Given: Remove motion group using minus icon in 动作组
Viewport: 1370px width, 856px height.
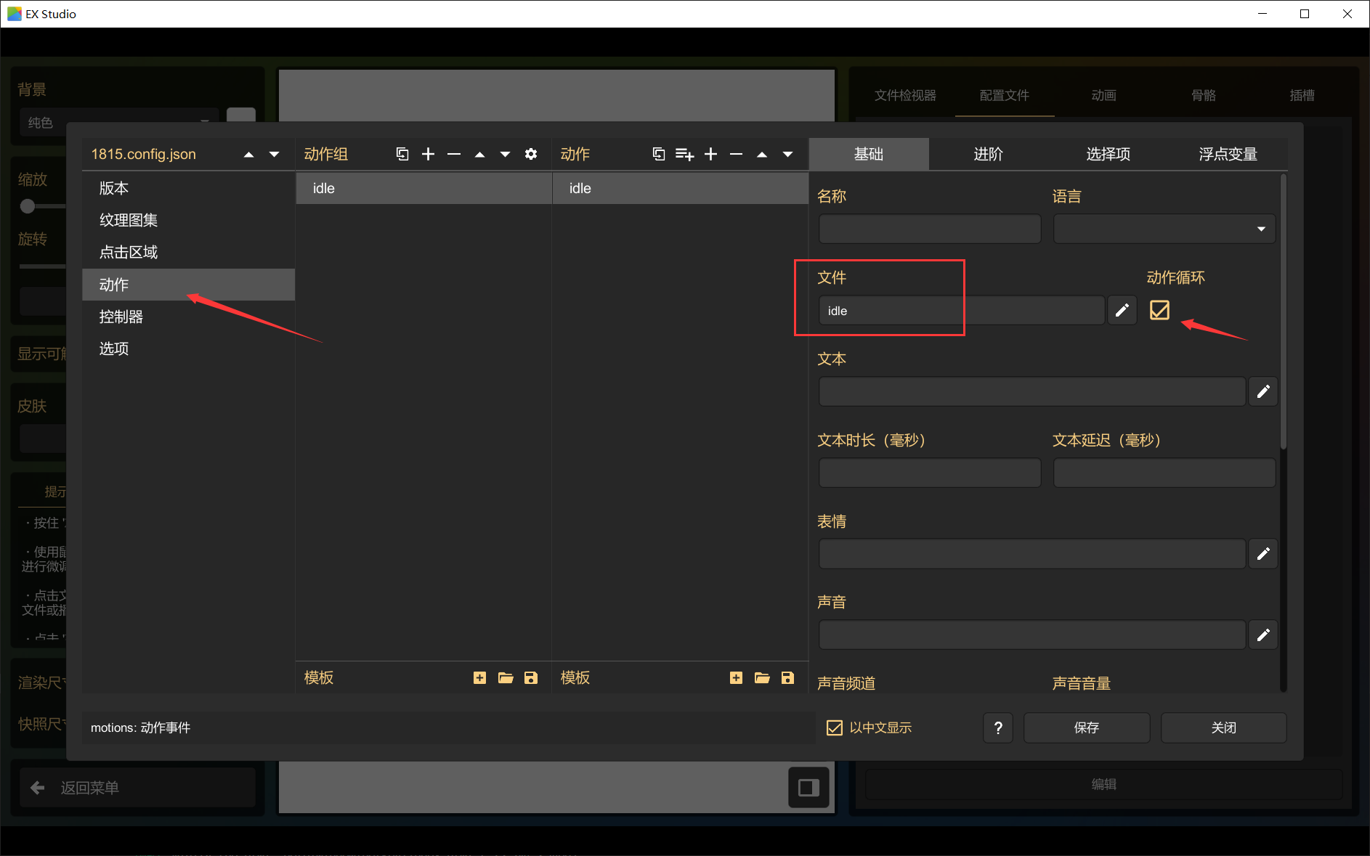Looking at the screenshot, I should (x=454, y=154).
